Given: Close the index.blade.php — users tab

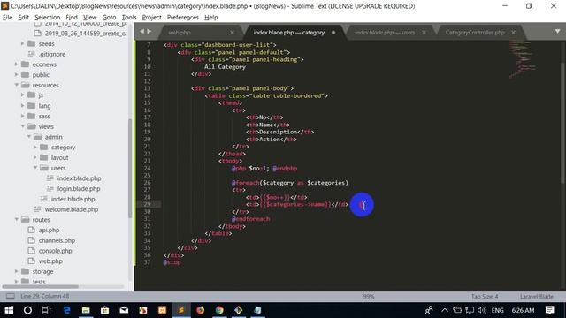Looking at the screenshot, I should (424, 33).
